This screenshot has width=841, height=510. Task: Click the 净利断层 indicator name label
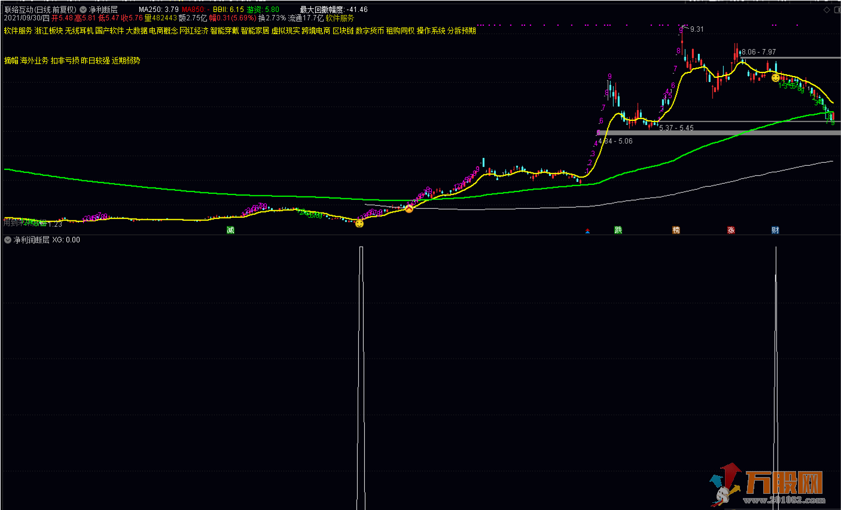point(103,10)
